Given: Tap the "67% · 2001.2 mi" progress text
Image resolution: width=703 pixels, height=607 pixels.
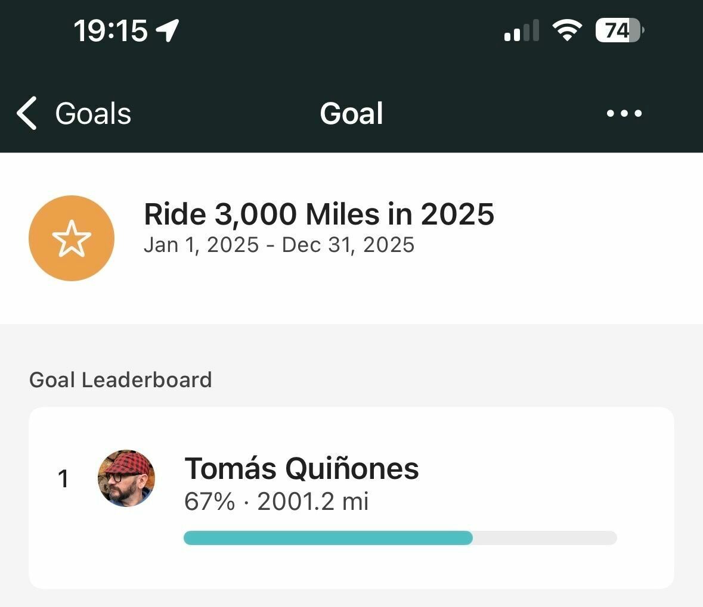Looking at the screenshot, I should point(276,502).
